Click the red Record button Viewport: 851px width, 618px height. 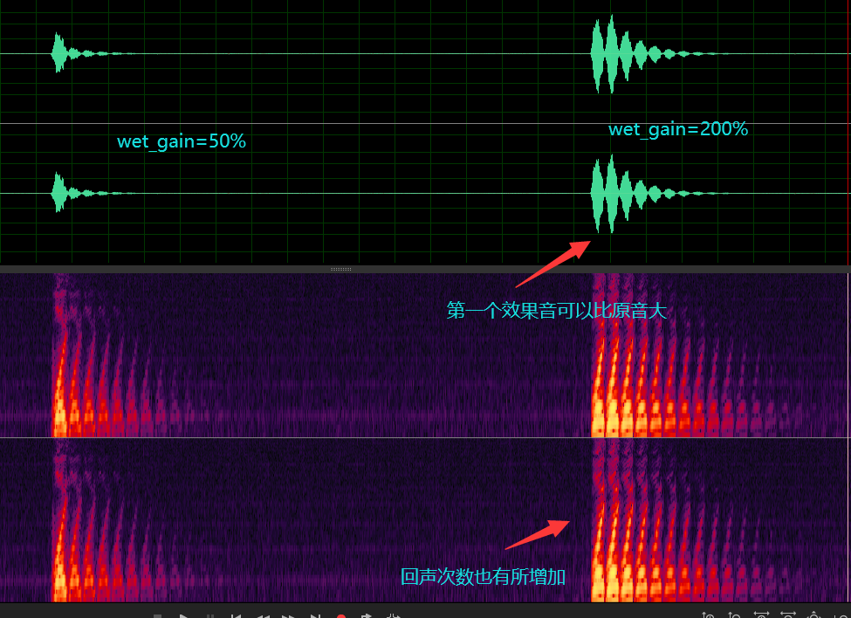click(x=340, y=616)
